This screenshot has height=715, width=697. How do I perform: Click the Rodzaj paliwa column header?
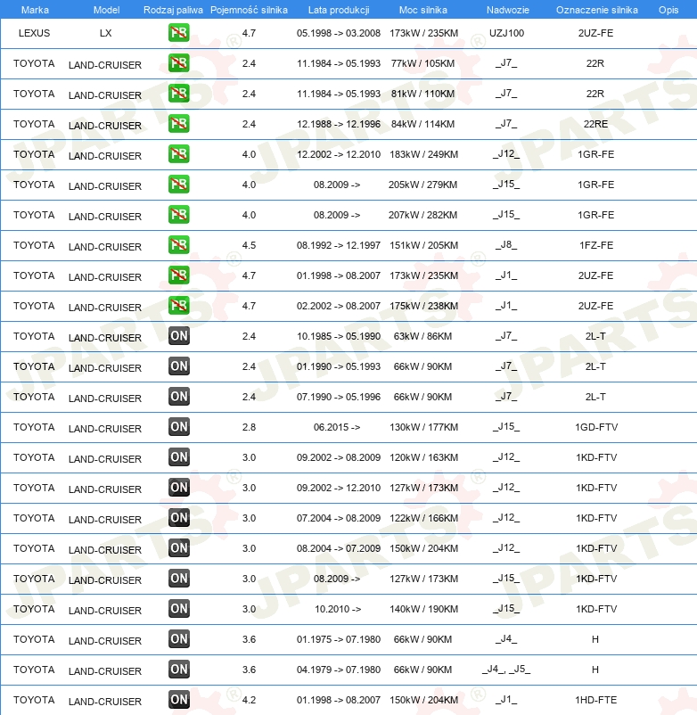click(173, 10)
